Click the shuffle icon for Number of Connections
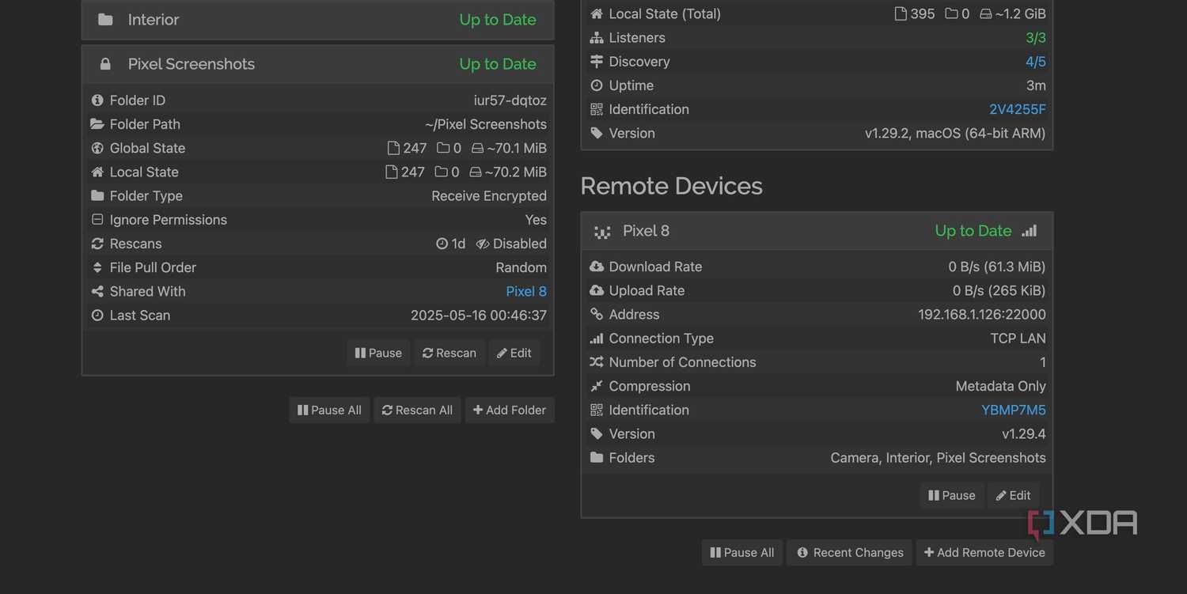The width and height of the screenshot is (1187, 594). [x=597, y=362]
